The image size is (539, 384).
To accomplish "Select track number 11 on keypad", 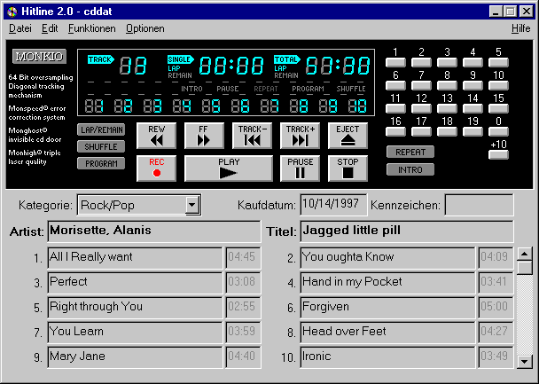I will pos(395,108).
